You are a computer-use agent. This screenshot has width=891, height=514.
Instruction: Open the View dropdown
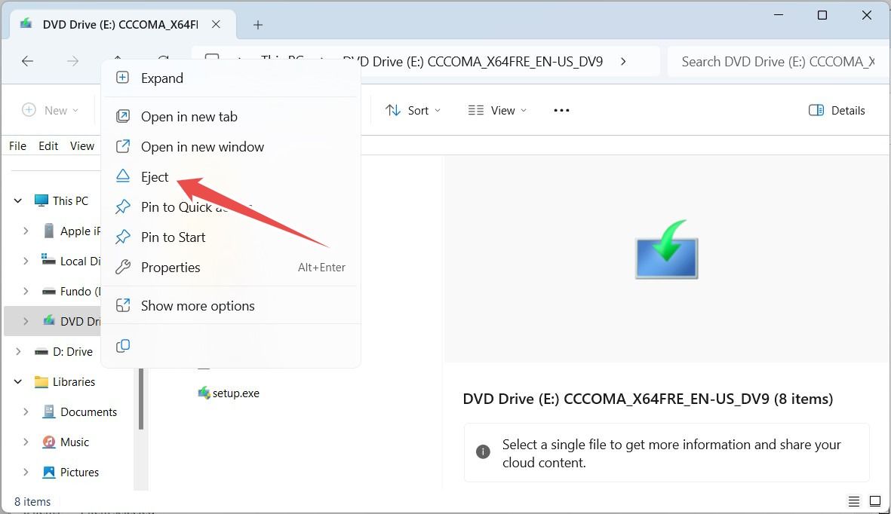click(x=497, y=110)
